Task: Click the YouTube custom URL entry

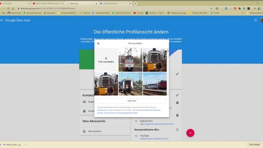Action: (x=144, y=136)
